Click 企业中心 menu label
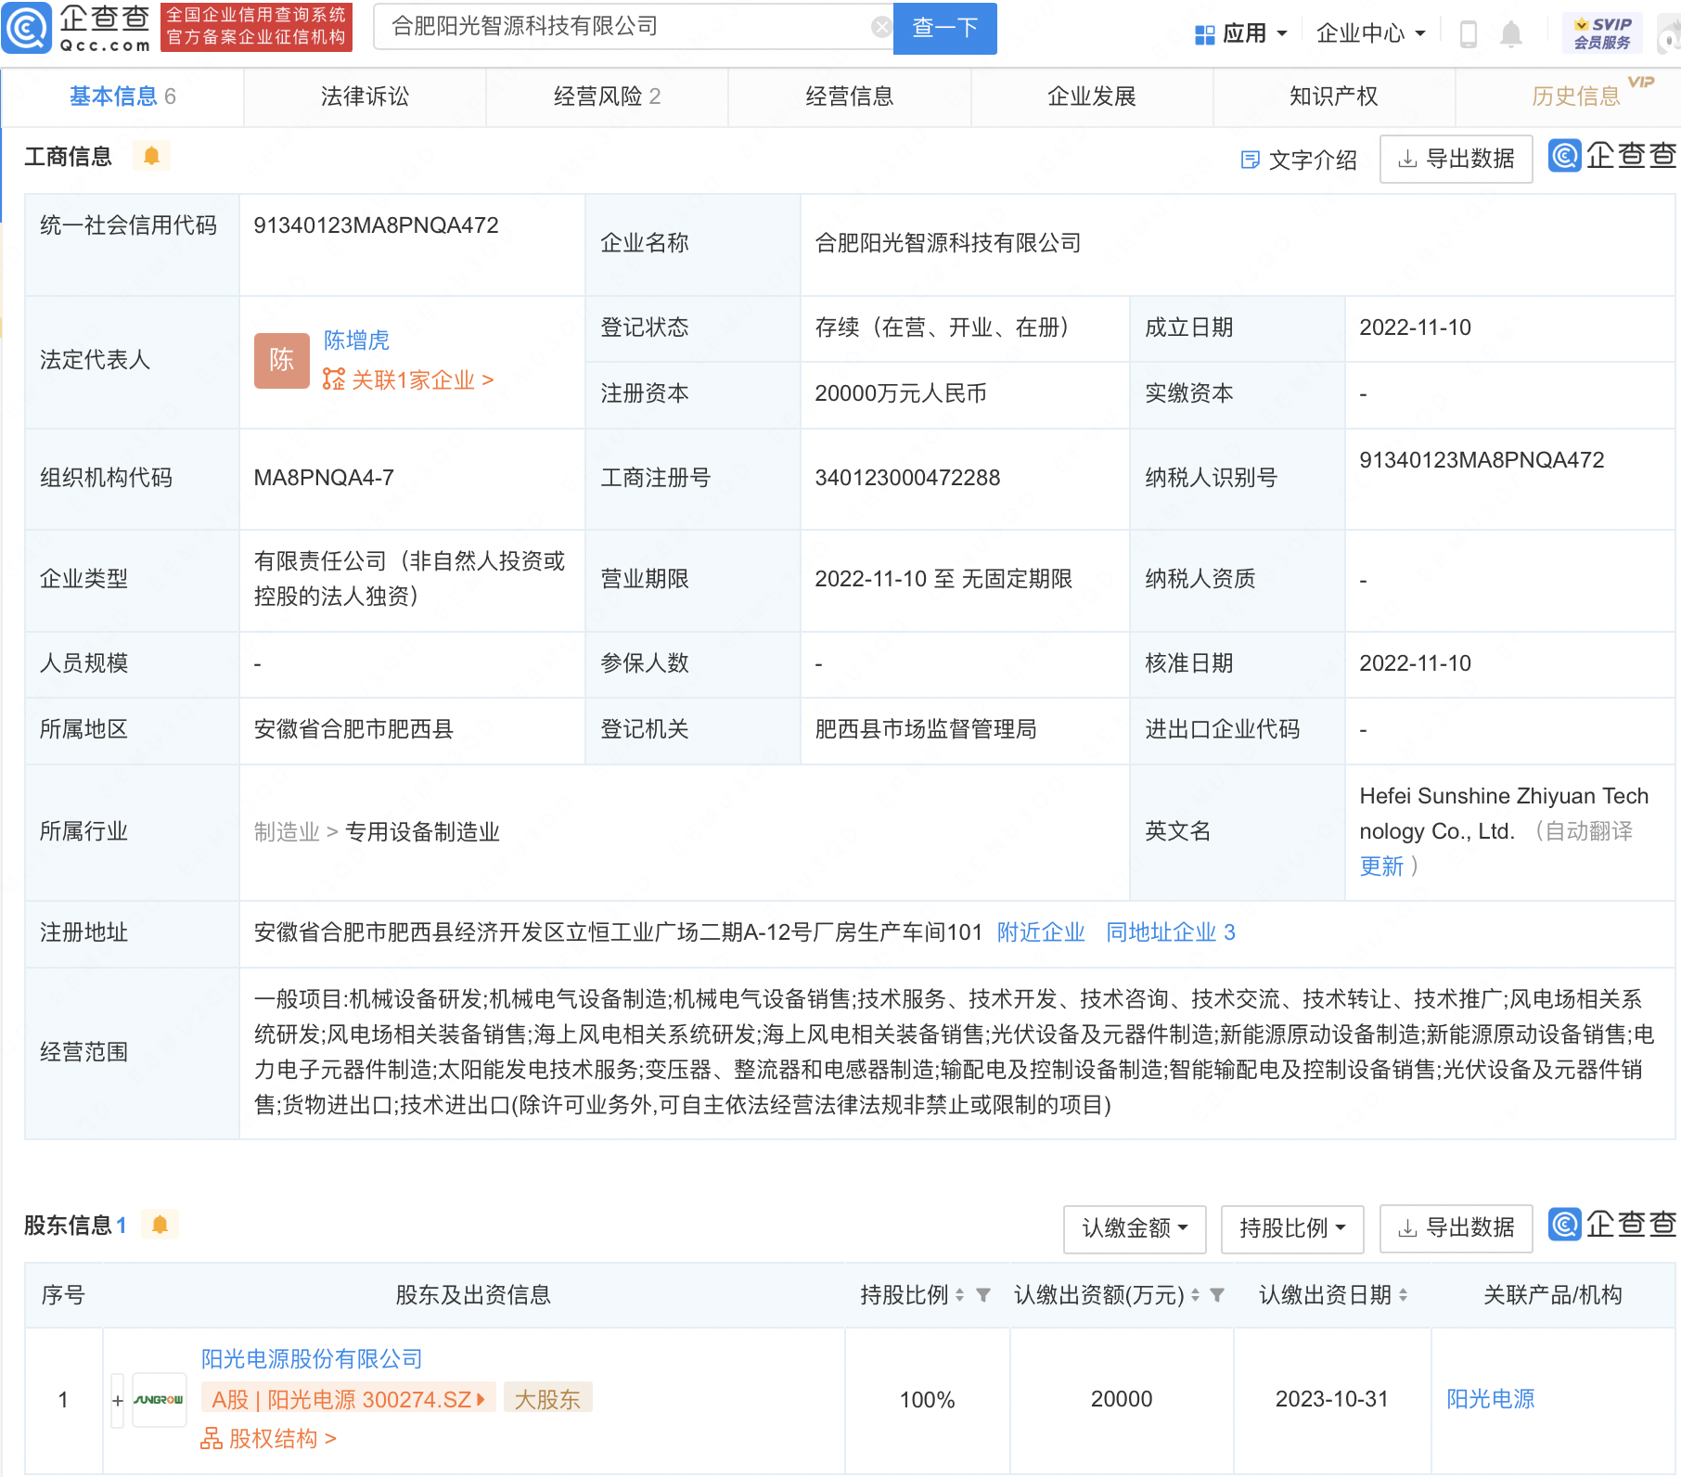1681x1477 pixels. point(1360,34)
